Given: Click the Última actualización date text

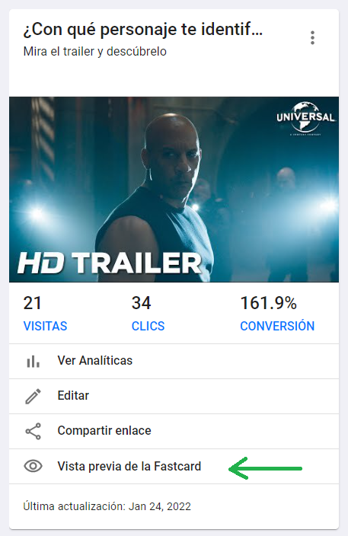Looking at the screenshot, I should 107,506.
